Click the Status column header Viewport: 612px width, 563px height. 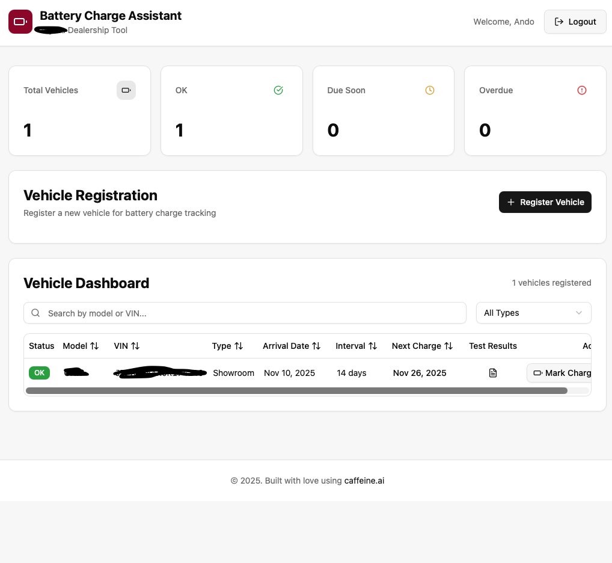click(41, 346)
